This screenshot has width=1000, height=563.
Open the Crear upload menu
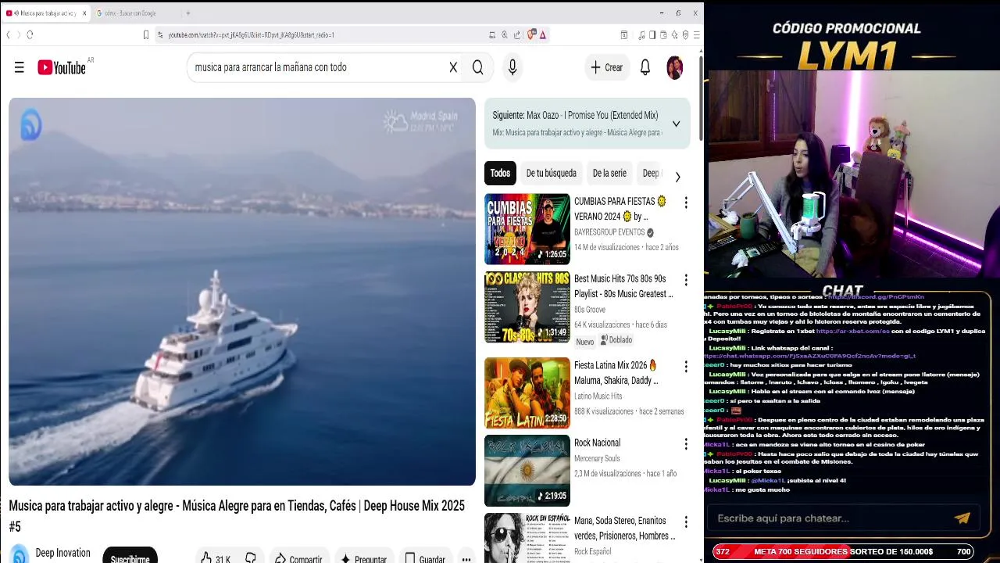(x=606, y=67)
